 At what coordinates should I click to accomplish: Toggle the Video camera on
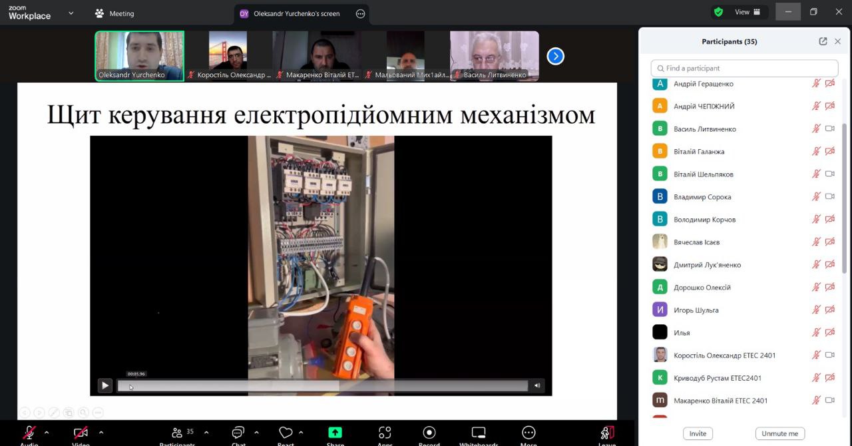tap(81, 433)
